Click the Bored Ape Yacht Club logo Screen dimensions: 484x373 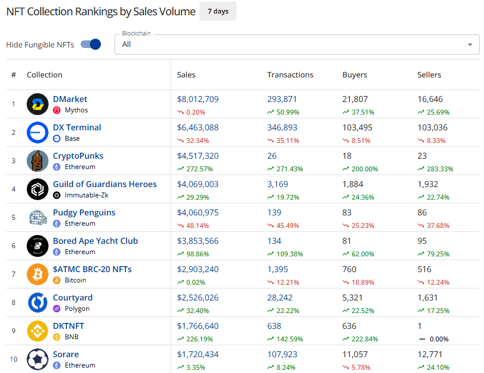click(x=38, y=246)
